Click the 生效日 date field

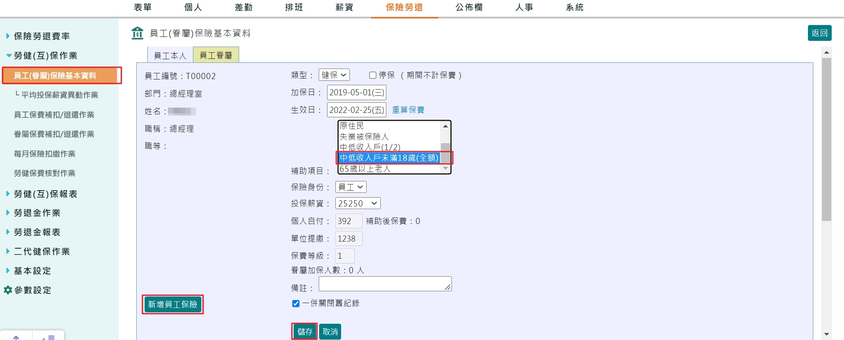click(x=357, y=110)
